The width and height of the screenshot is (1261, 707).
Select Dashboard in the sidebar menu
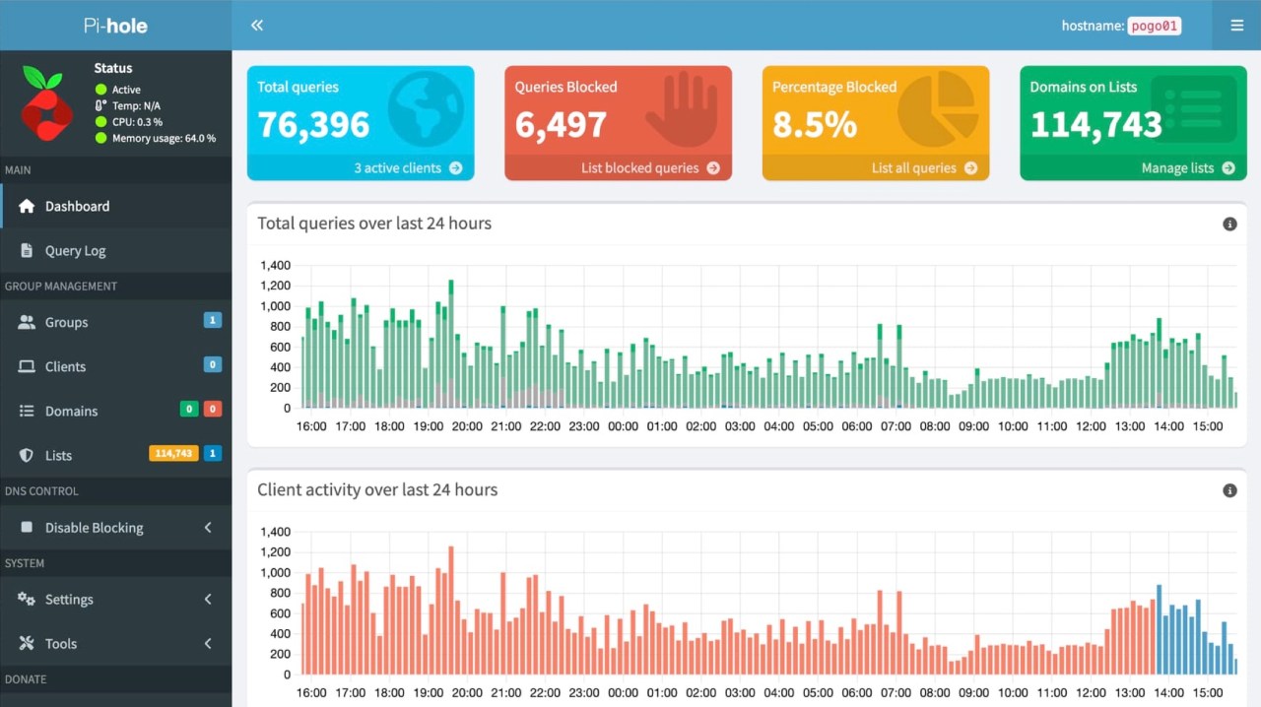coord(77,206)
